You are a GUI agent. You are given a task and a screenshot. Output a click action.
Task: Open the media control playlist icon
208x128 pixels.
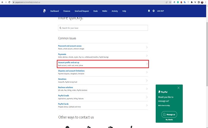point(195,2)
